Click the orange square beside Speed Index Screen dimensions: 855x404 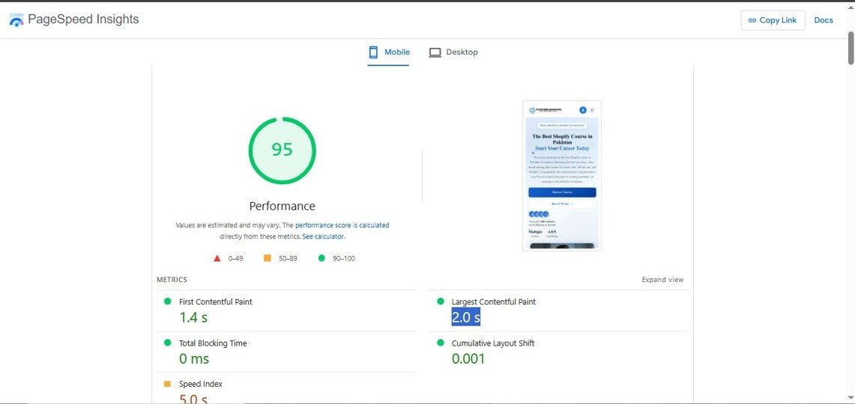[167, 384]
